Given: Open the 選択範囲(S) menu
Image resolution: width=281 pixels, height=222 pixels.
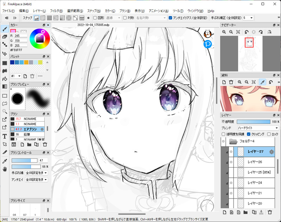Looking at the screenshot, I should point(75,11).
